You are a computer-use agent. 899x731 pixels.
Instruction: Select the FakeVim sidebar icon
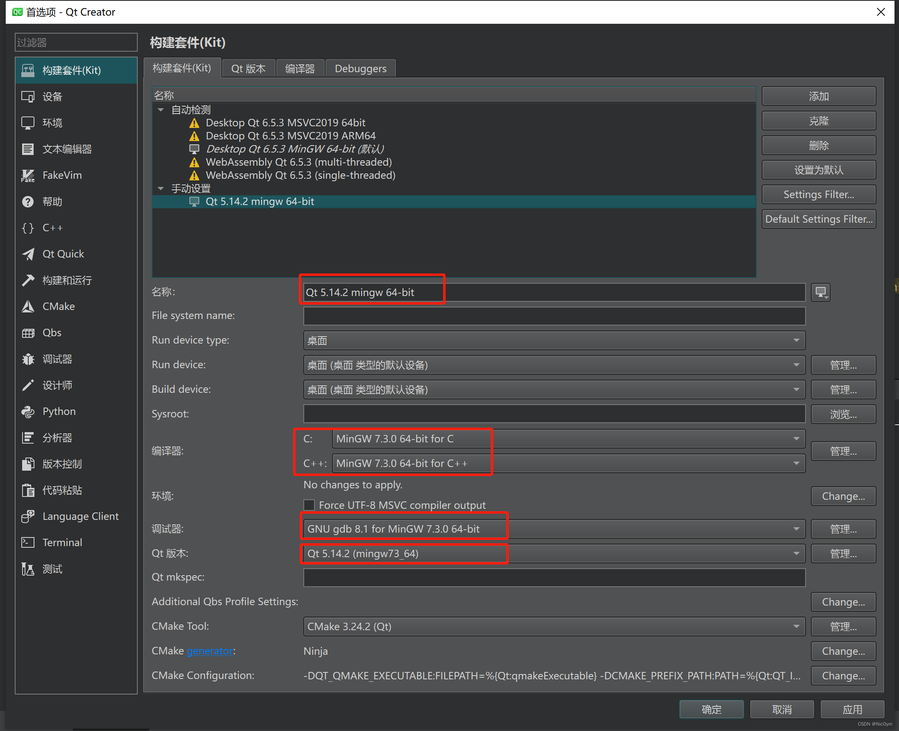click(28, 175)
